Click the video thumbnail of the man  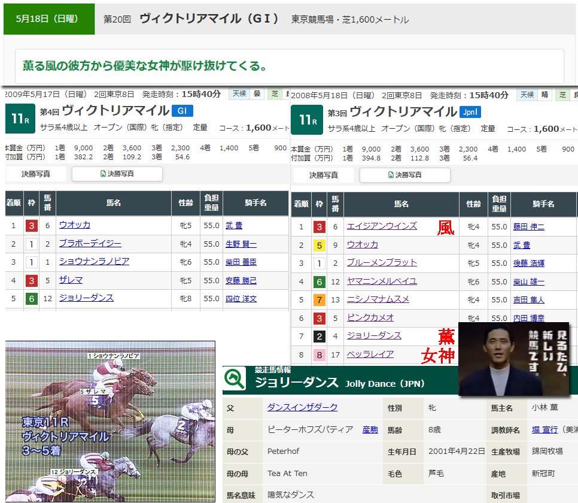[x=513, y=359]
